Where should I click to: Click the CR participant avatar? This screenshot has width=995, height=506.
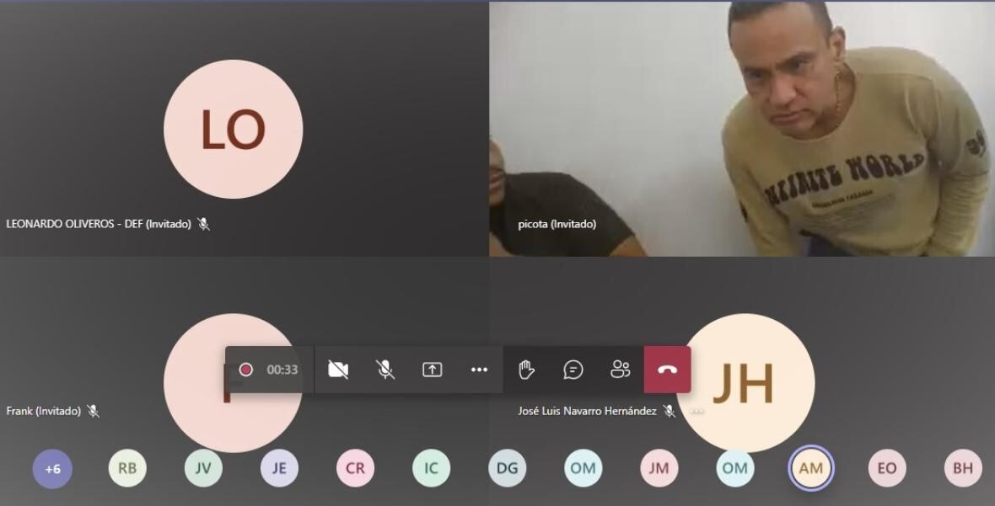point(355,469)
